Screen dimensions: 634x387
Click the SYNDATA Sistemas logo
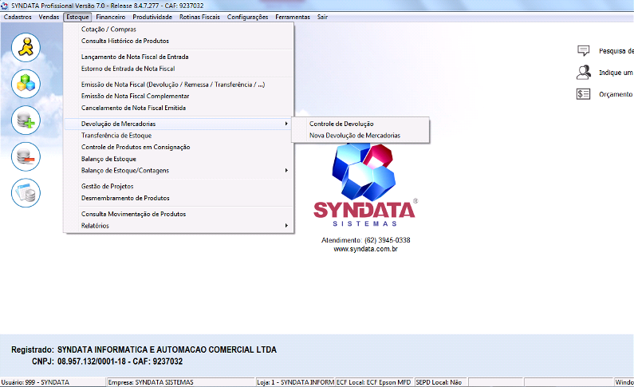pyautogui.click(x=364, y=184)
